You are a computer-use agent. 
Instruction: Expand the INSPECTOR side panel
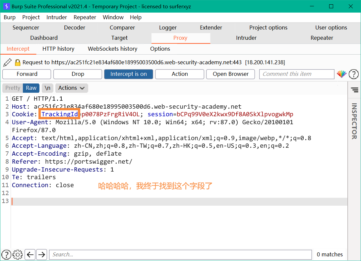click(x=354, y=121)
